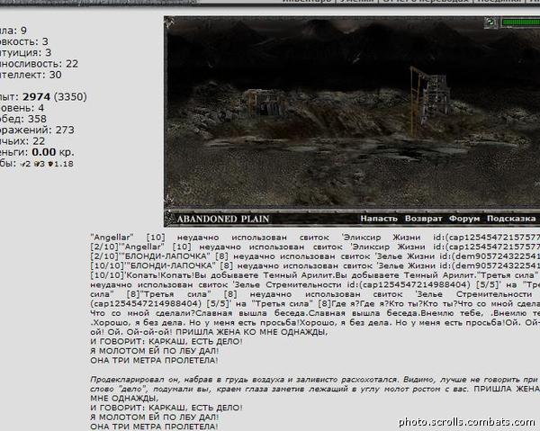Click the third reputation icon with value 1.18
Screen dimensions: 540x431
[x=50, y=164]
